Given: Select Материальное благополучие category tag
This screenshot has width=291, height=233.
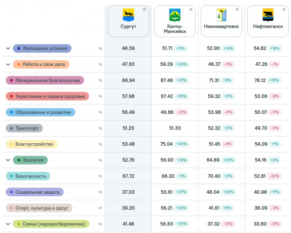Looking at the screenshot, I should 45,80.
